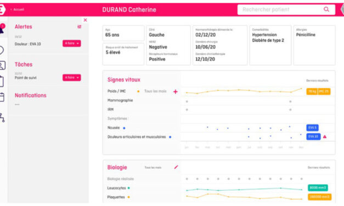Screen dimensions: 344x206
Task: Toggle the Poids / IMC orange legend dot
Action: coord(138,91)
